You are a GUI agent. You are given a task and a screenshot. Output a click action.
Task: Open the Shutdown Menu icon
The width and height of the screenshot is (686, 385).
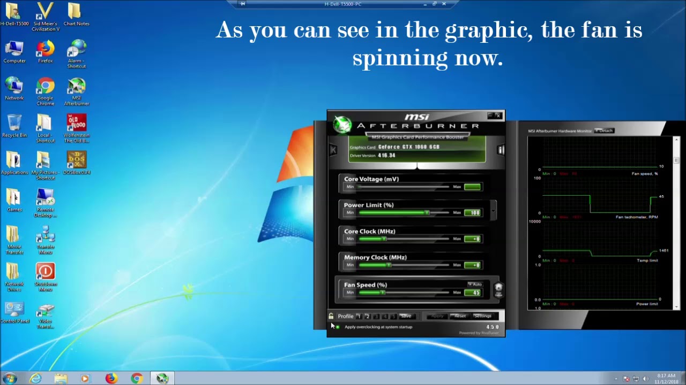[45, 278]
